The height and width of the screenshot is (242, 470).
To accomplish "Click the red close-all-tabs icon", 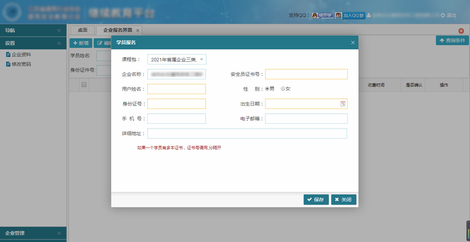I will point(461,31).
